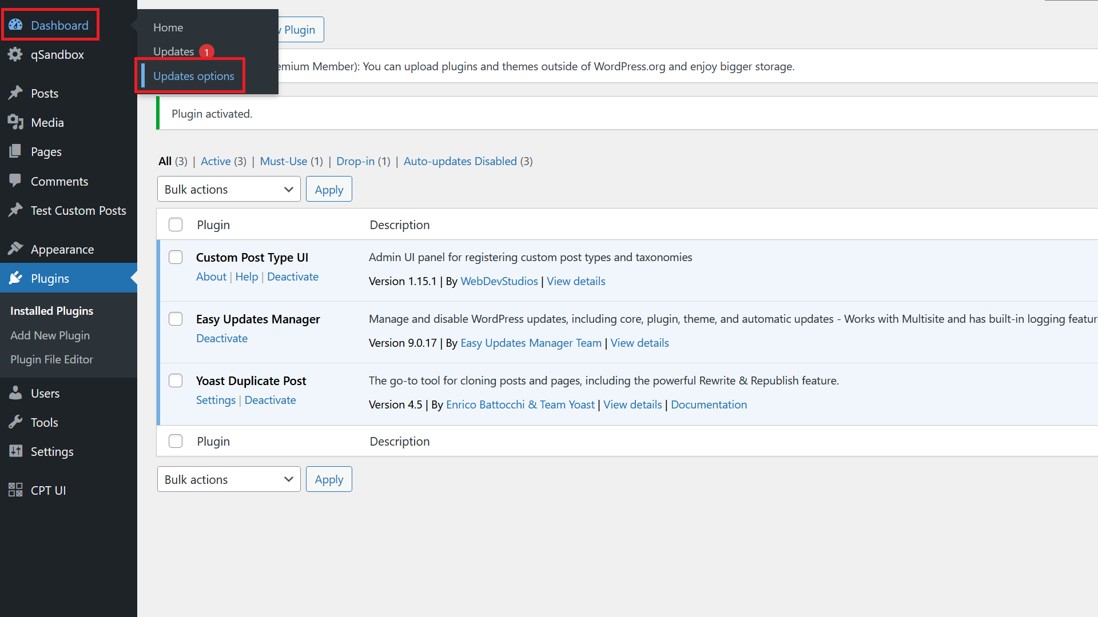The image size is (1098, 617).
Task: Click 'Version 4.5' text
Action: pyautogui.click(x=396, y=404)
